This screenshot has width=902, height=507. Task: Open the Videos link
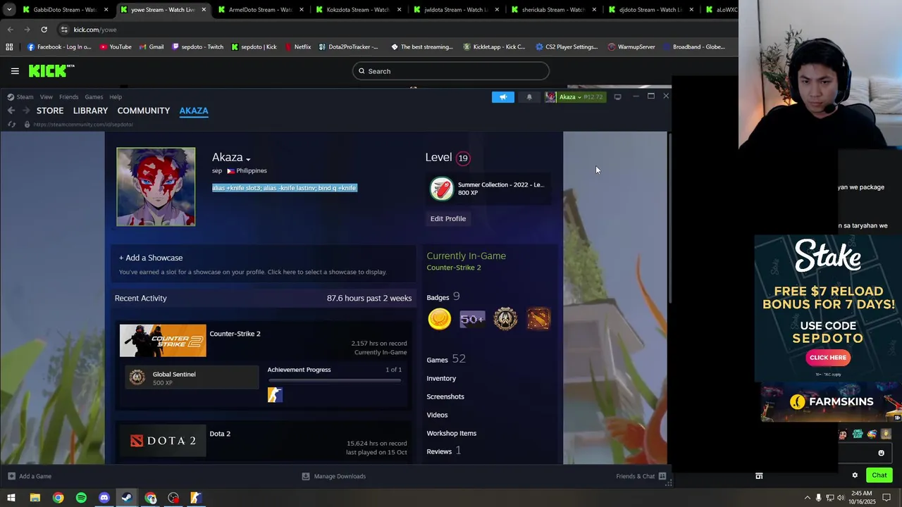[x=437, y=415]
